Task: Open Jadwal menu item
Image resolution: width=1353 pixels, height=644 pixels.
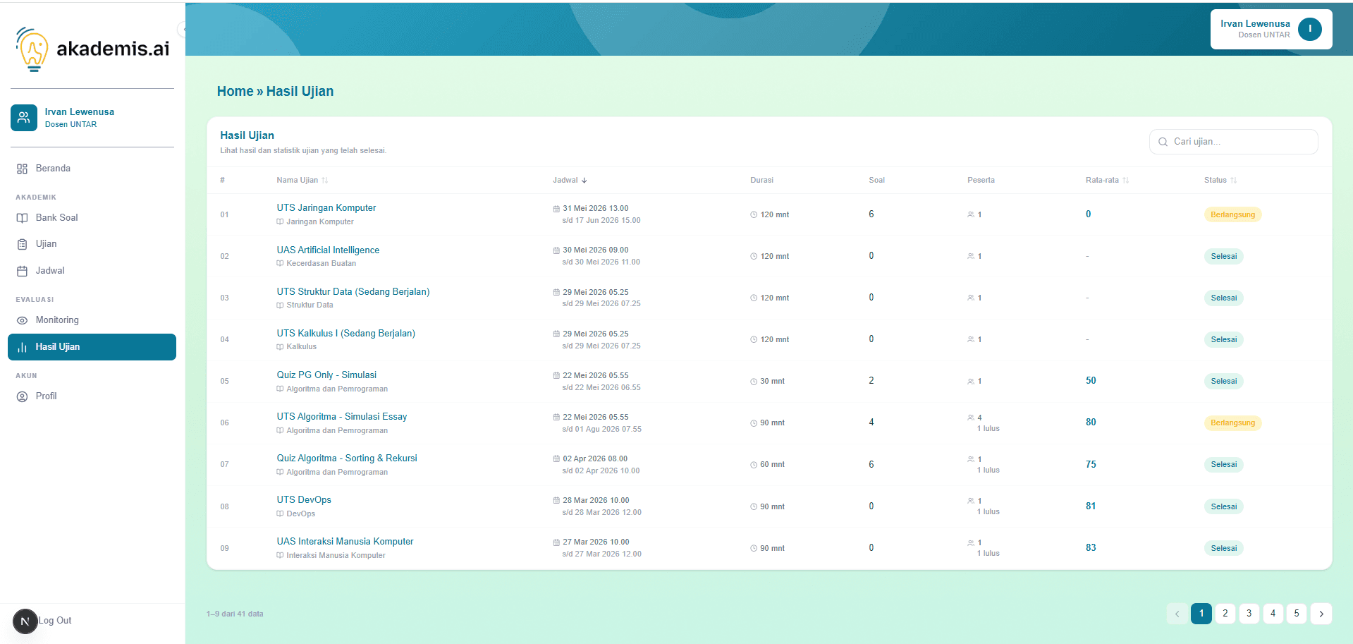Action: (x=92, y=271)
